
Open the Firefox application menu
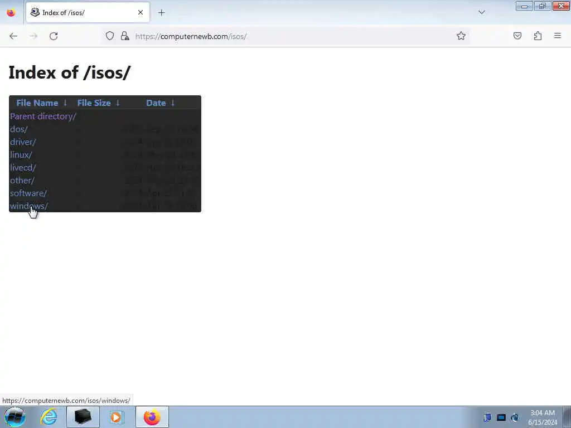click(558, 36)
